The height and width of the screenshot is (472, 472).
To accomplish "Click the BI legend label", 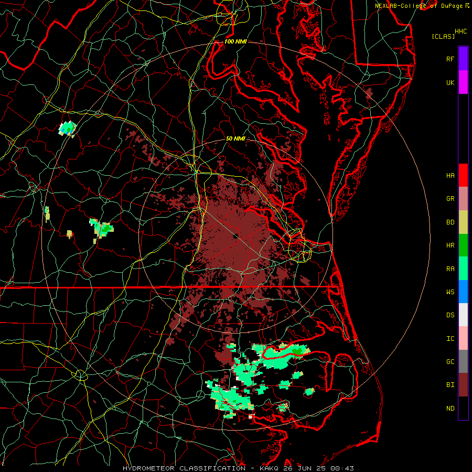I will 450,385.
